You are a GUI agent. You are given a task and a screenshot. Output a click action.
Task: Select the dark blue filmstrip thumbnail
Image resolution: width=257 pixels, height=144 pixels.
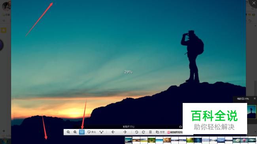pos(198,140)
